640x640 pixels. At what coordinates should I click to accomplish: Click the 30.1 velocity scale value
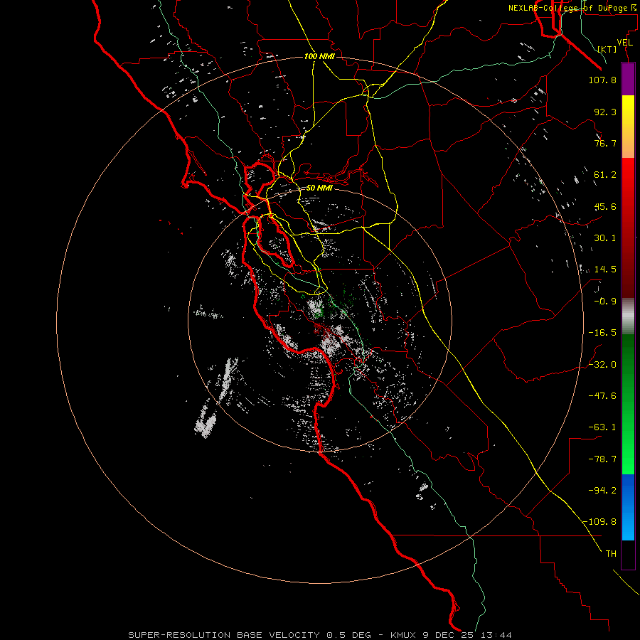click(605, 238)
